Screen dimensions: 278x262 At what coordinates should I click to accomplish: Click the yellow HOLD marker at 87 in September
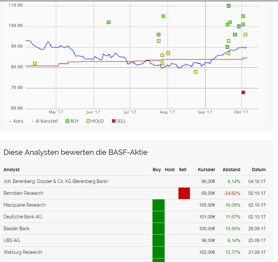pos(228,53)
